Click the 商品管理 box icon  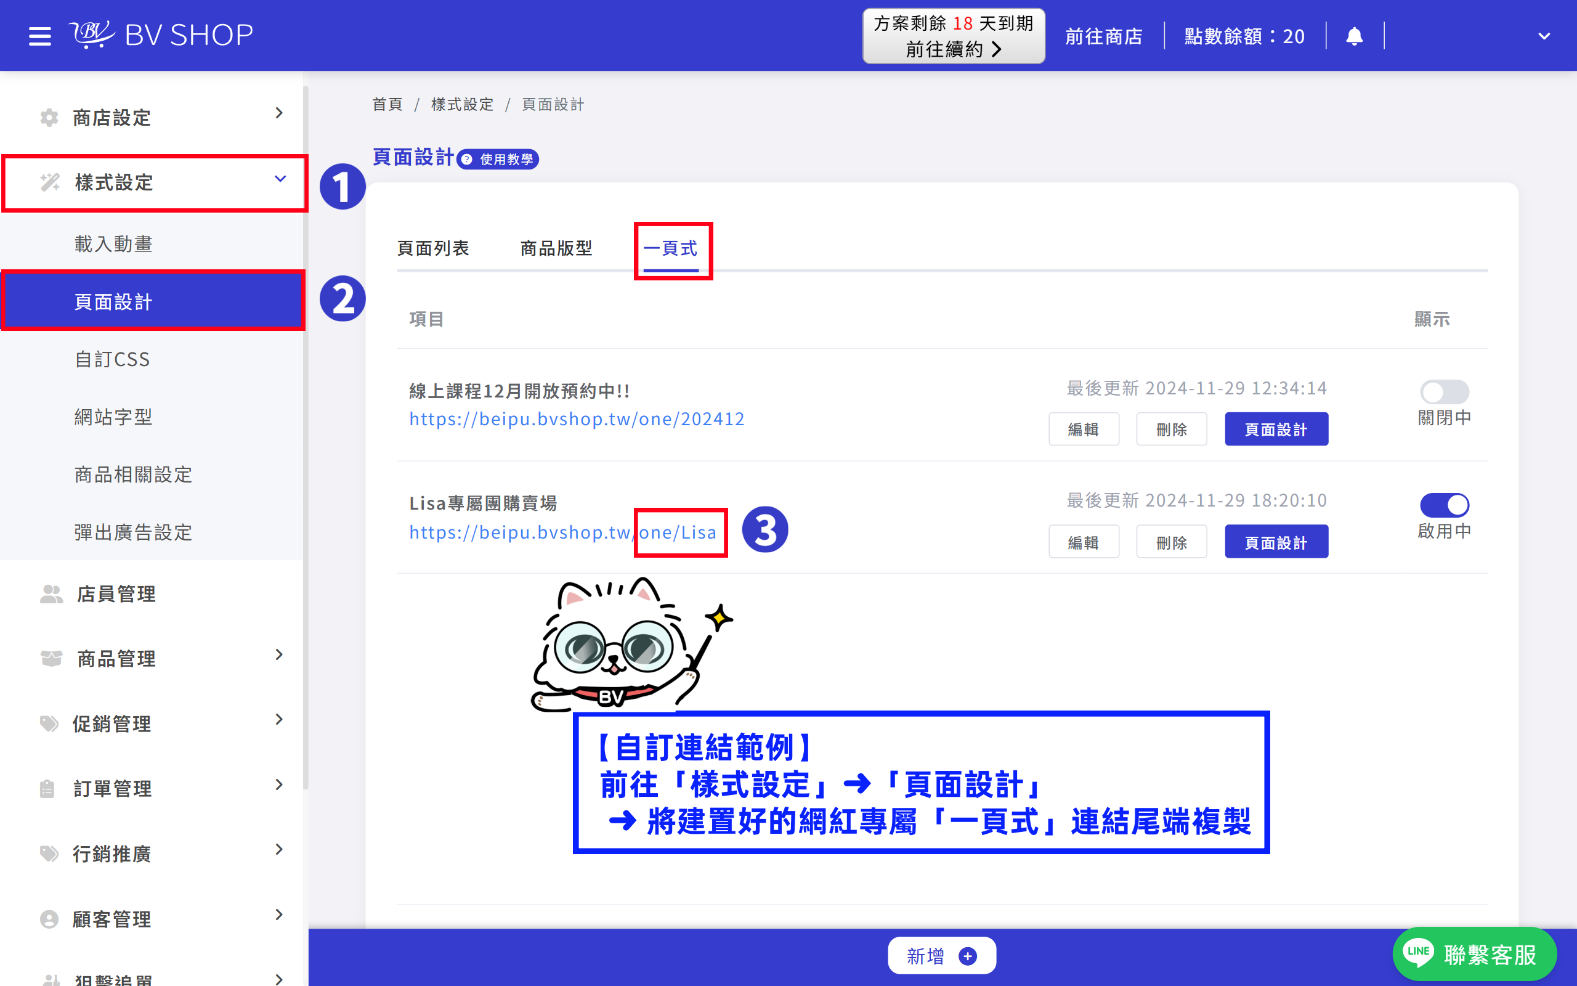coord(52,658)
